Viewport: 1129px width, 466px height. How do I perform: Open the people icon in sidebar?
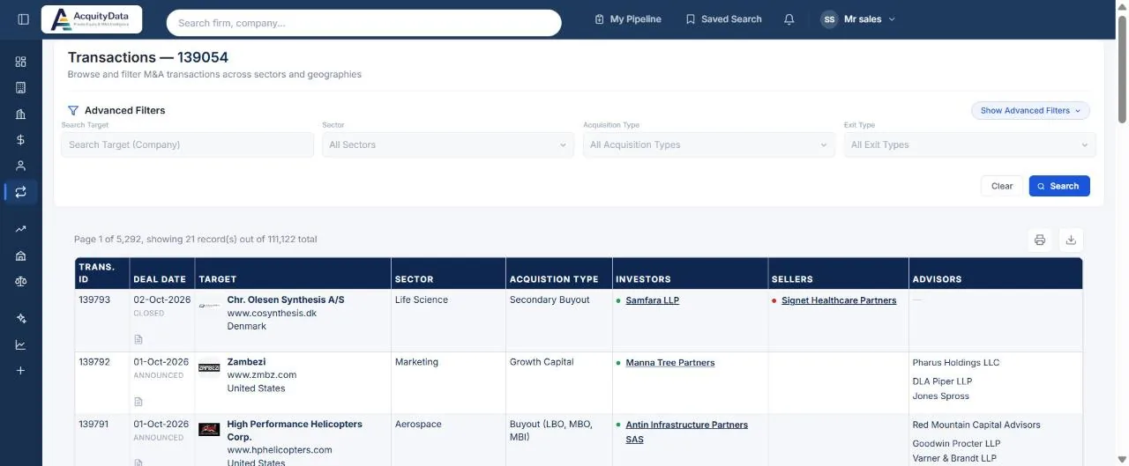(21, 166)
